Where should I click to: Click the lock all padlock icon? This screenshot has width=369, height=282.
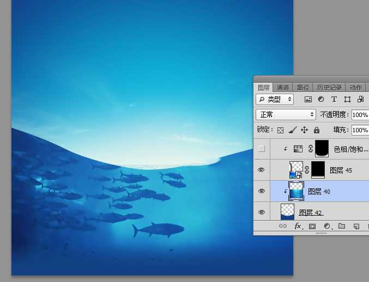[x=316, y=130]
